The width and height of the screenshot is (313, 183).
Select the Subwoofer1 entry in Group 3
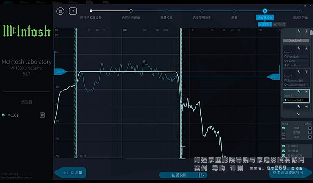point(296,100)
